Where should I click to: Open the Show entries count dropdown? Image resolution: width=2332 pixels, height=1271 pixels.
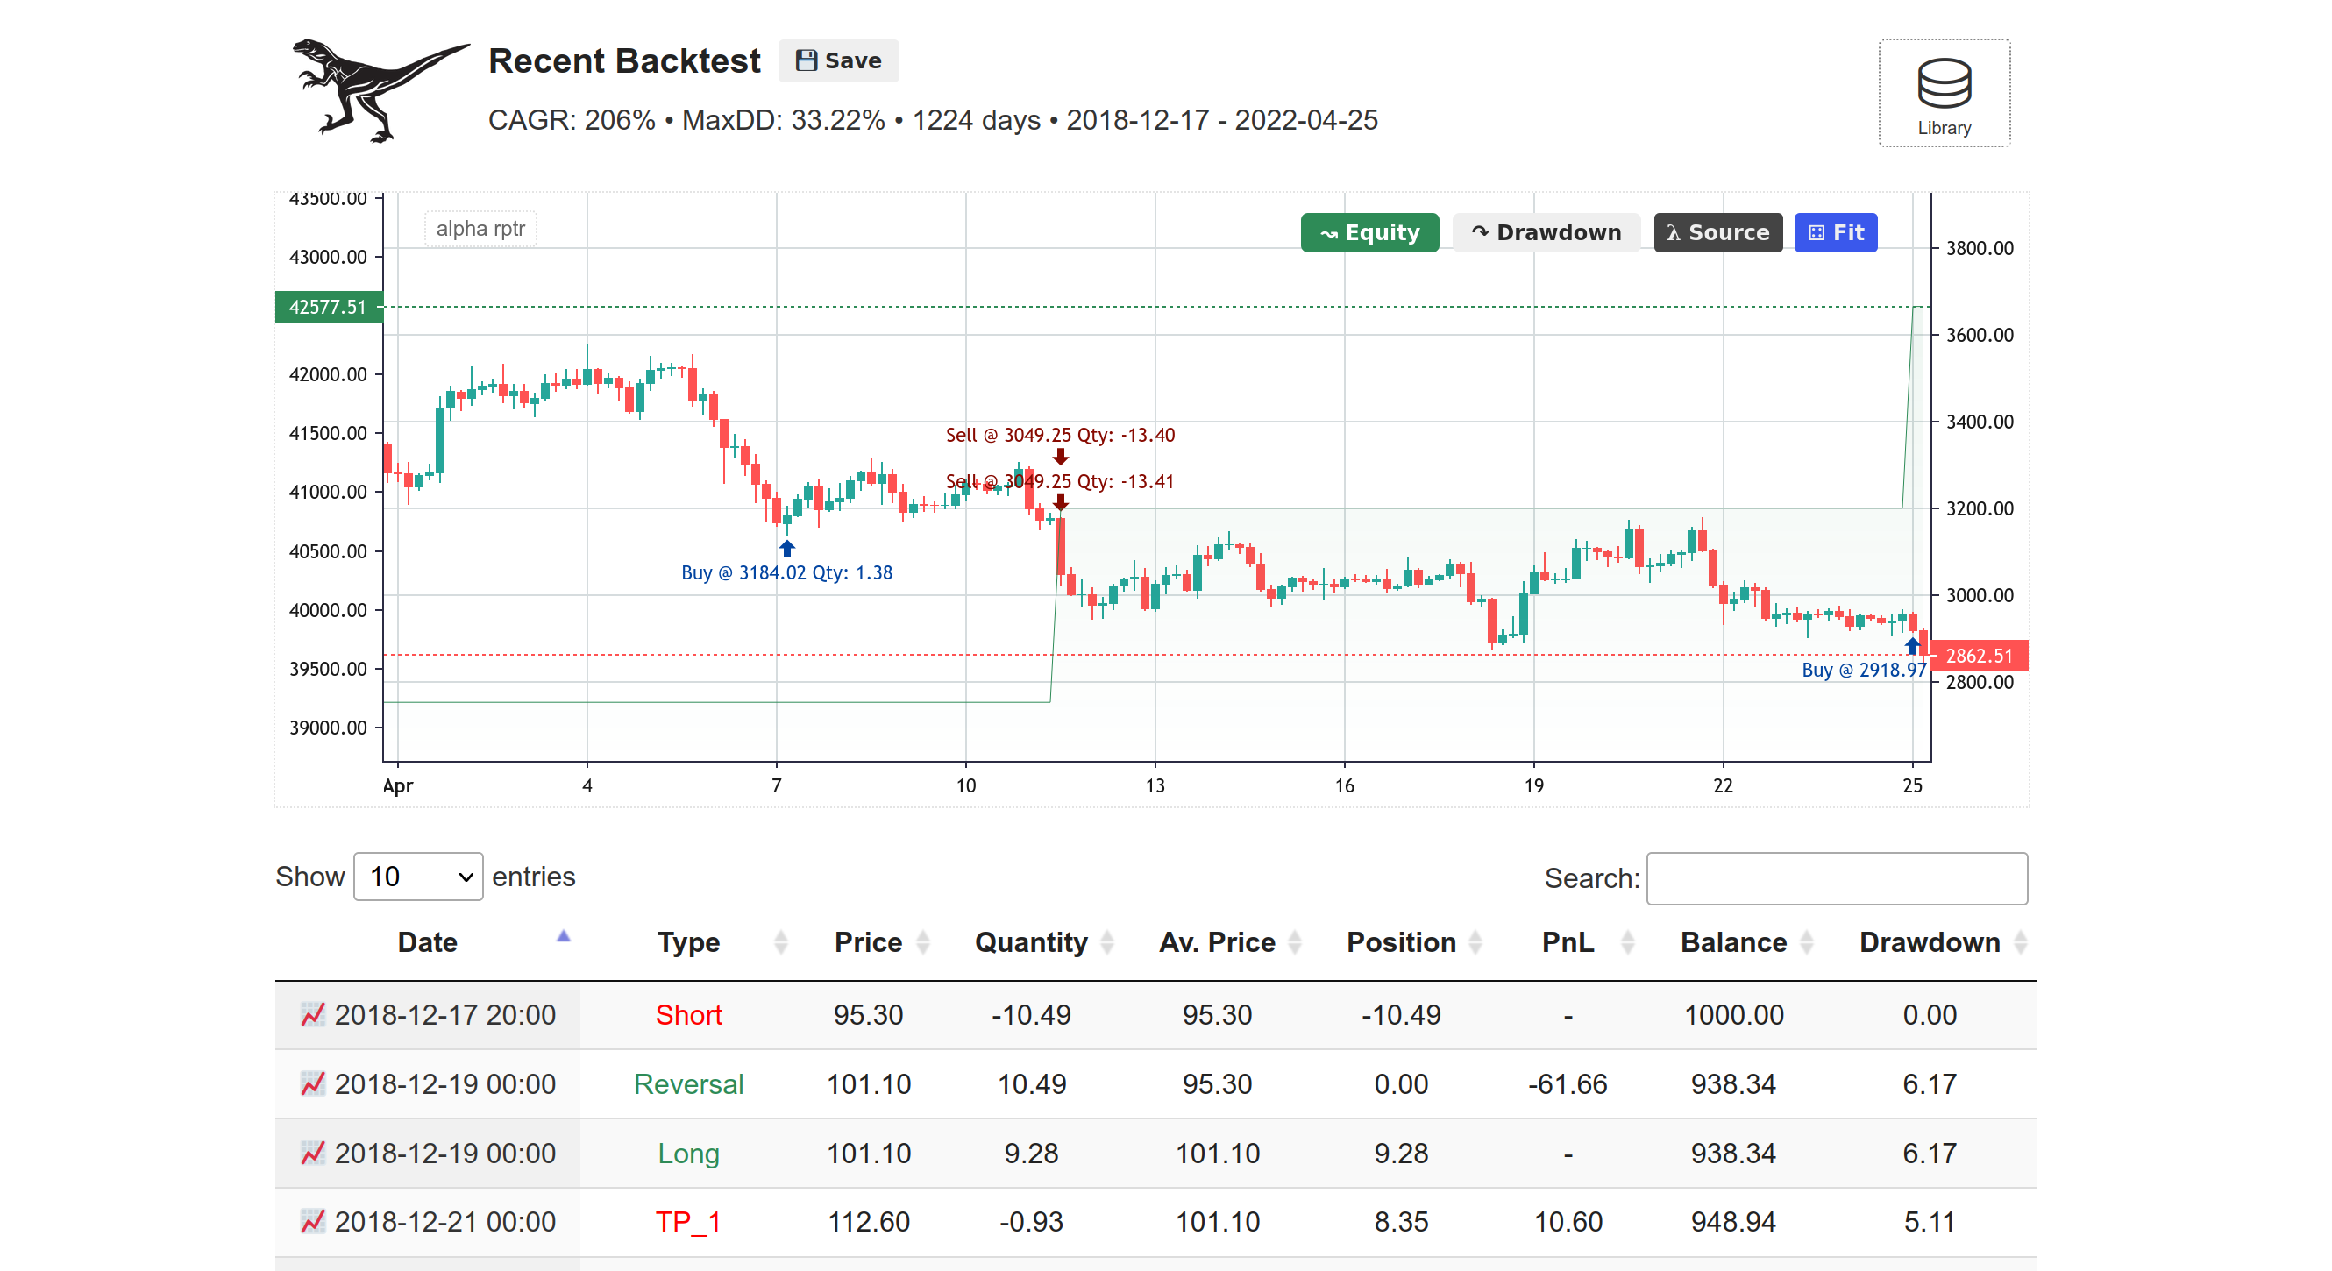tap(418, 877)
